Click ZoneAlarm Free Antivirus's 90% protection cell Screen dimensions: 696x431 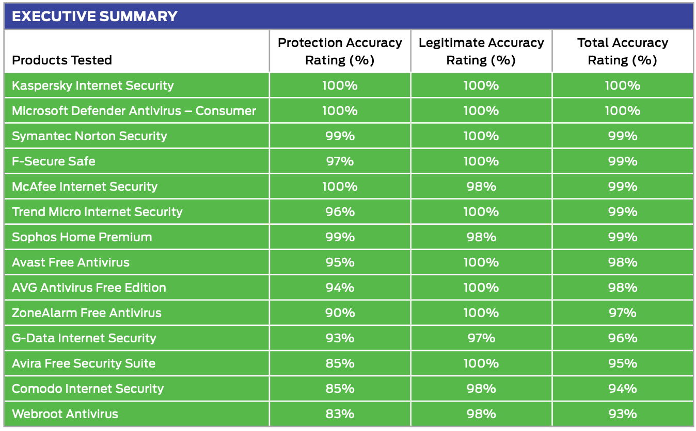[340, 313]
